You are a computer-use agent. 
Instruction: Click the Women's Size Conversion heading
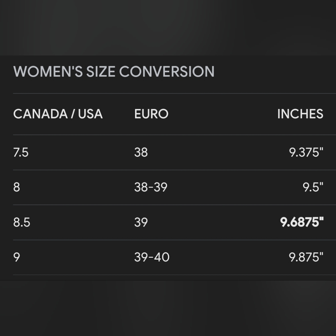pyautogui.click(x=114, y=71)
